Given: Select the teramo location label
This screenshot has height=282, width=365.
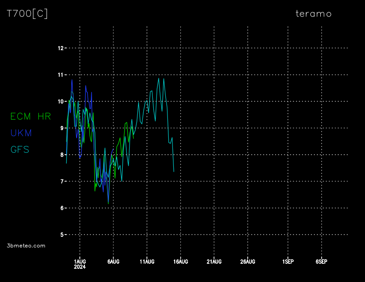Looking at the screenshot, I should click(313, 14).
